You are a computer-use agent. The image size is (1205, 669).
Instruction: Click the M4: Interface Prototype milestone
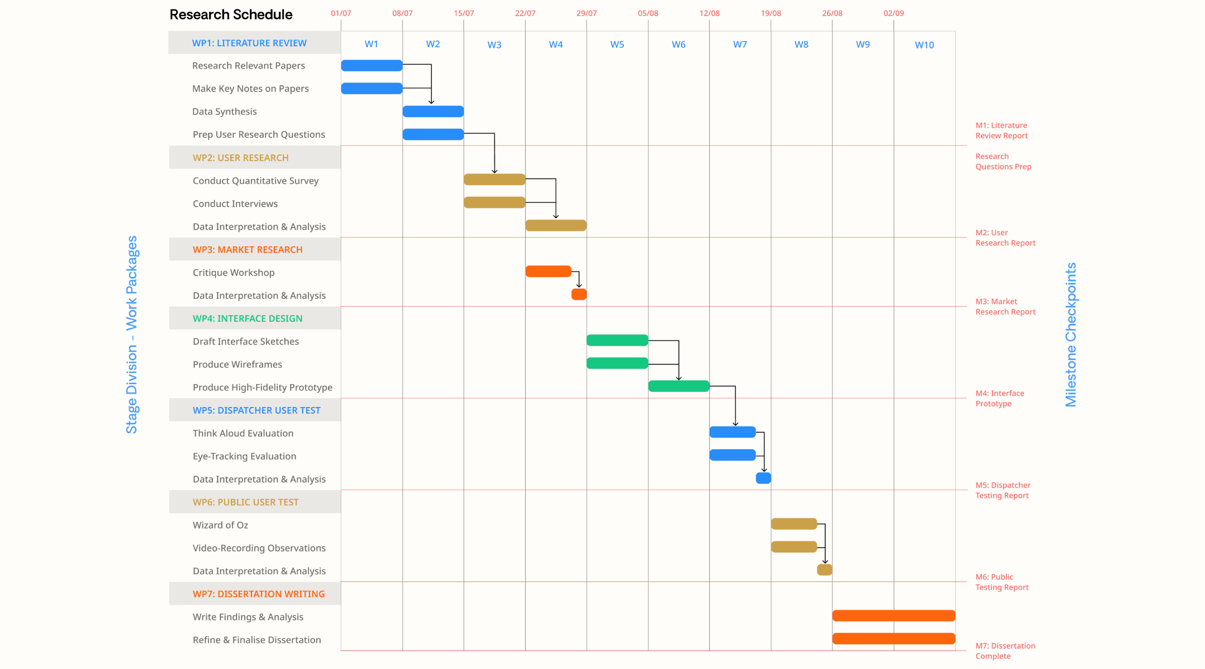coord(1000,399)
